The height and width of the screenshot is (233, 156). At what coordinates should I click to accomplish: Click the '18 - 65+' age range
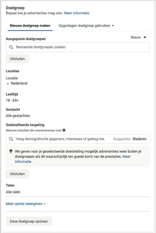12,100
